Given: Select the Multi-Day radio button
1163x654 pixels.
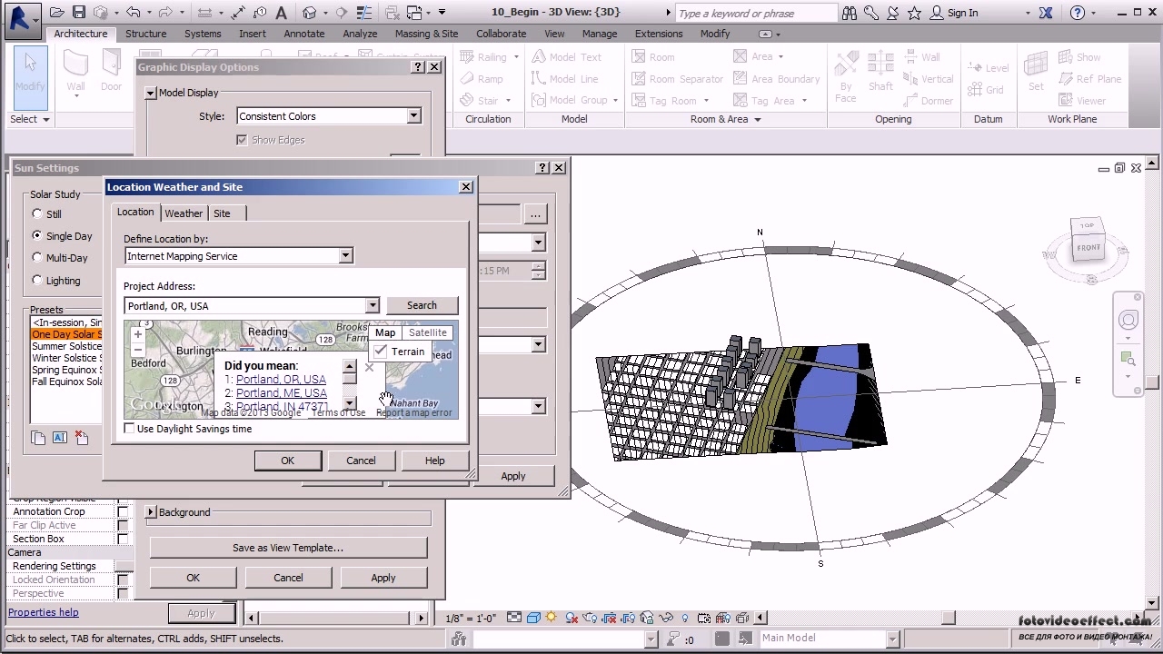Looking at the screenshot, I should tap(37, 257).
